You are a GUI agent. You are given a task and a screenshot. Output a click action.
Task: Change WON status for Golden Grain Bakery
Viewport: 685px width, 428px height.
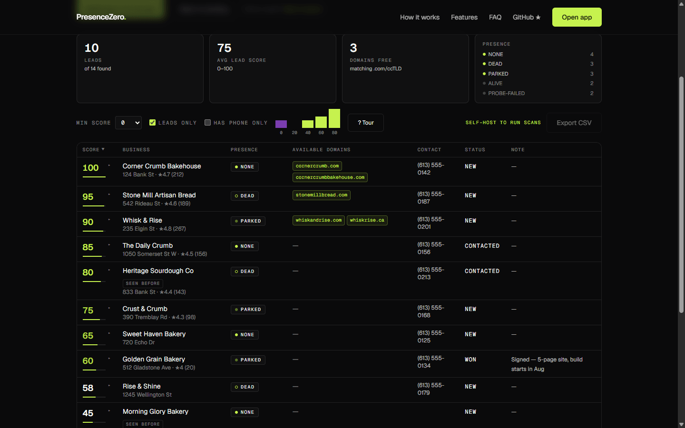(470, 360)
